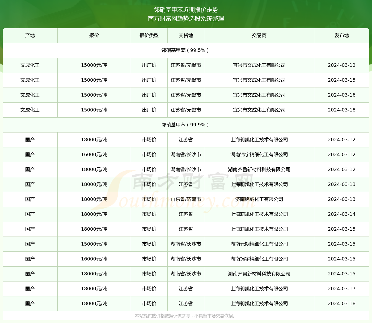Screen dimensions: 372x323
Task: Click 文成化工 in the 2024-03-16 row
Action: pyautogui.click(x=30, y=95)
